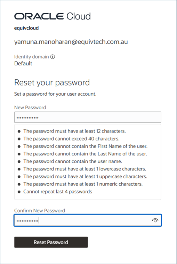Click the Last Name restriction rule
Viewport: 177px width, 264px height.
point(85,154)
